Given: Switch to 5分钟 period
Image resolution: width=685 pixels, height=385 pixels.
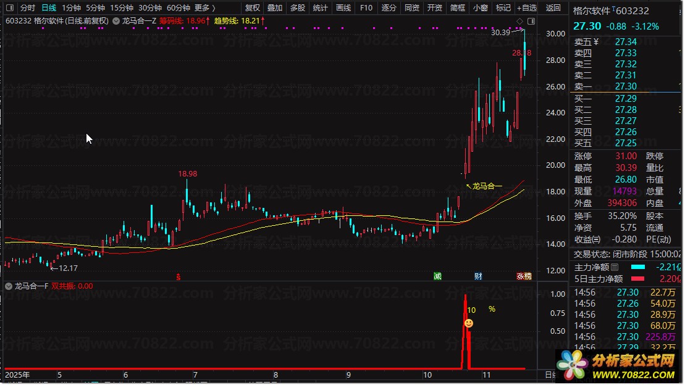Looking at the screenshot, I should coord(95,8).
